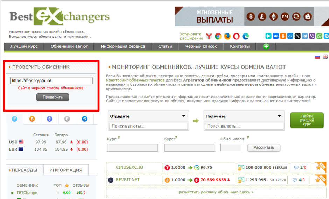This screenshot has height=199, width=329.
Task: Click the 70 569.9659 rate value
Action: [x=213, y=180]
